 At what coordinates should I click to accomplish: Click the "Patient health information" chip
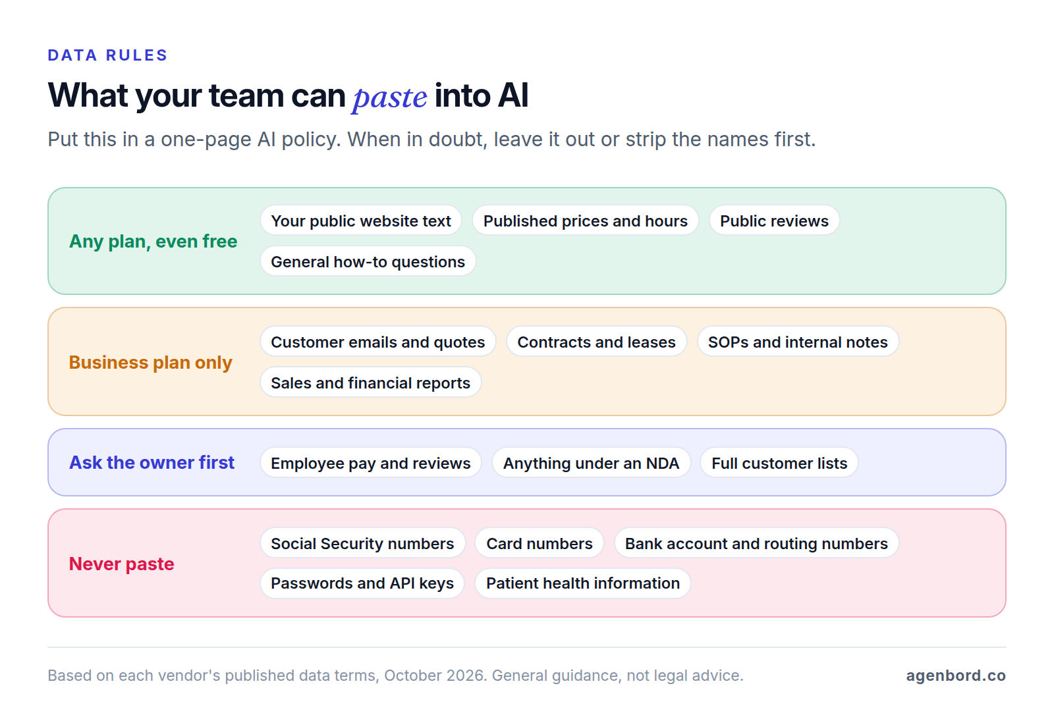(583, 583)
